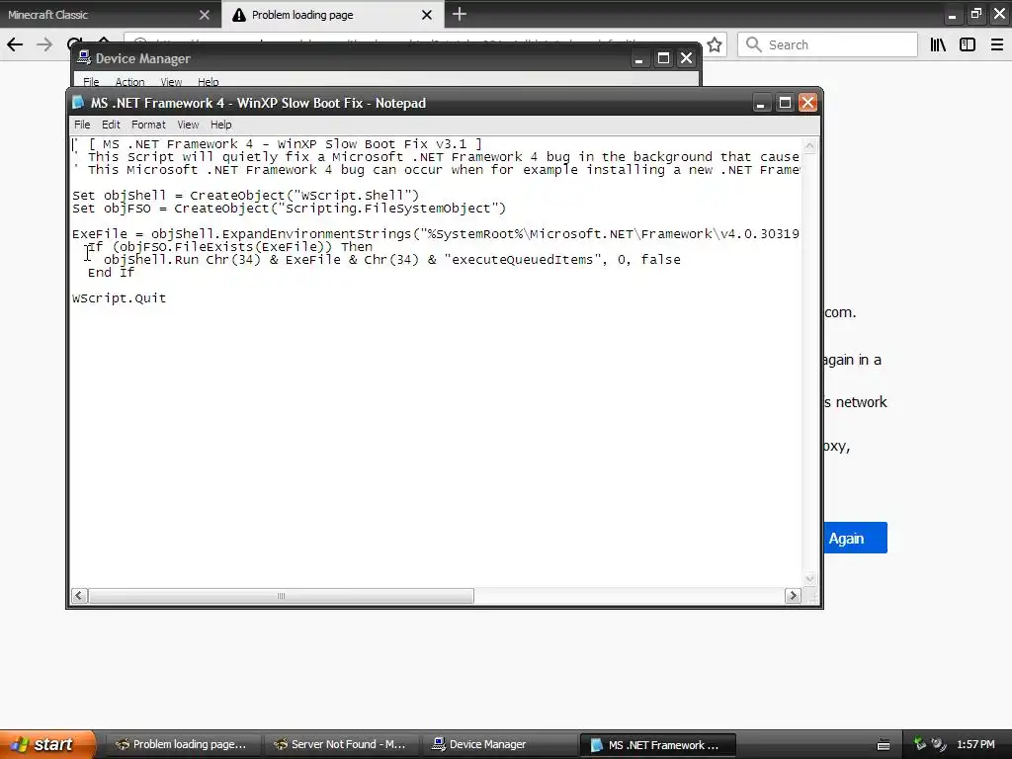Open Notepad File menu

[x=82, y=125]
